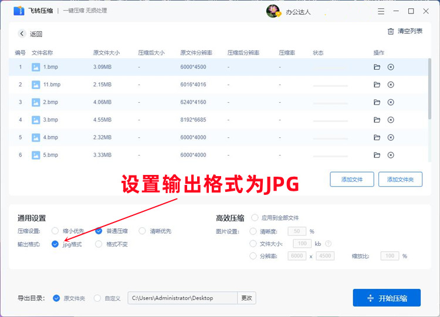Select 分辨率 image setting
This screenshot has height=317, width=440.
253,256
